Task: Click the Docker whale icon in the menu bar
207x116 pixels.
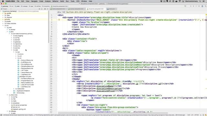Action: click(176, 1)
